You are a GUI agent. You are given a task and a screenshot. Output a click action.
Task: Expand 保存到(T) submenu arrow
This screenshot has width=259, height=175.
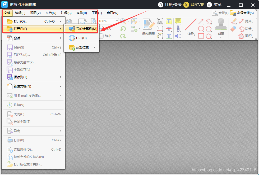(x=61, y=77)
